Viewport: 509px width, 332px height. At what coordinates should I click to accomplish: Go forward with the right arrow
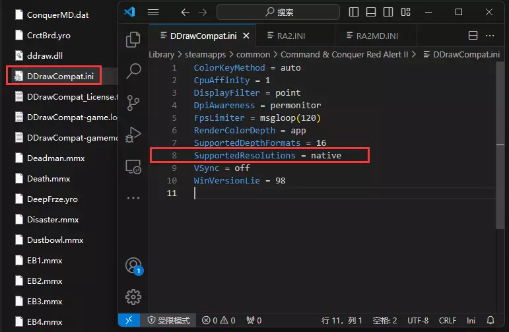click(x=203, y=12)
